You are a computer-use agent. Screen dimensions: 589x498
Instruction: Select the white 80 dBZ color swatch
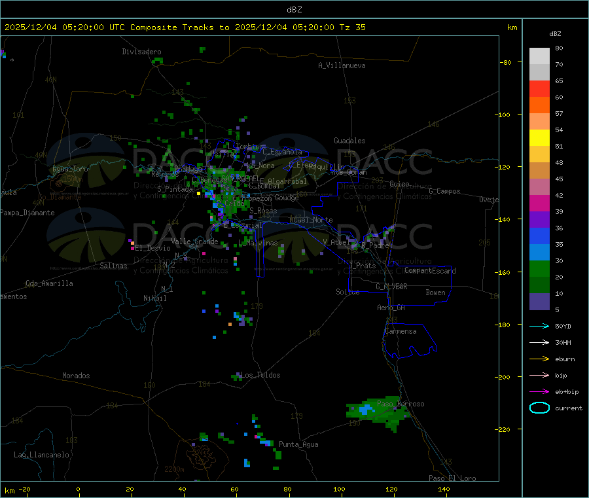(539, 56)
